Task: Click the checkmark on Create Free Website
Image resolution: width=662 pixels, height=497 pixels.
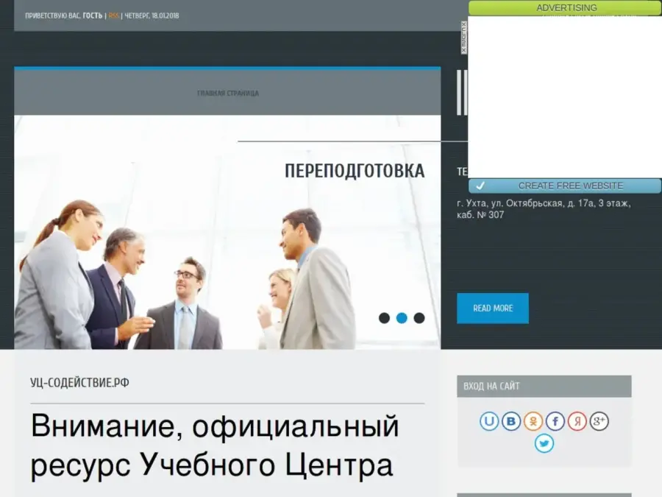Action: tap(480, 186)
